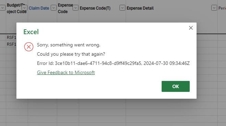Click the Error Id text line
226x126 pixels.
113,63
